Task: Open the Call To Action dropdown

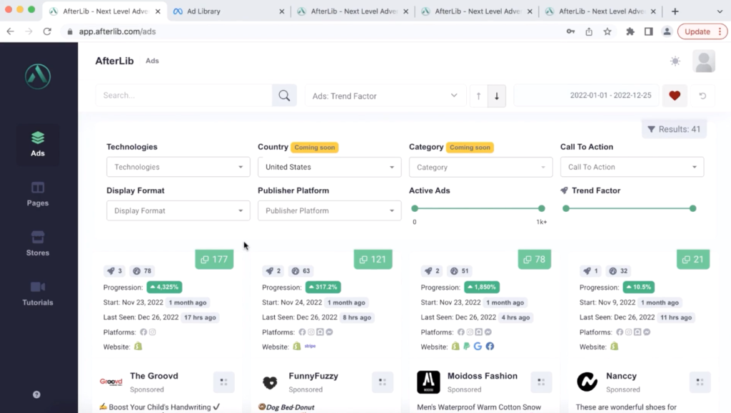Action: (x=632, y=168)
